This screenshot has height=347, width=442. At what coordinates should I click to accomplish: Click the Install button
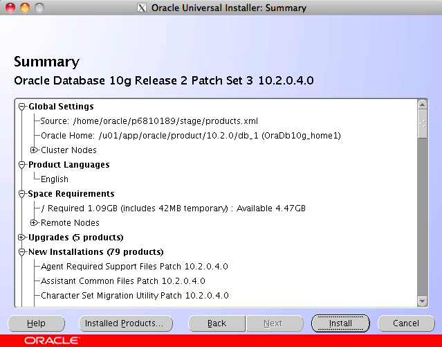coord(340,323)
